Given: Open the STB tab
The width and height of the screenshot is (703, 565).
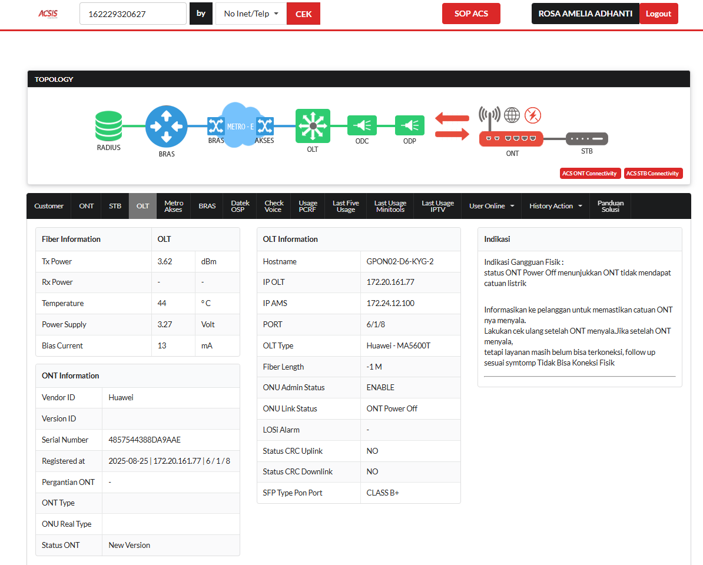Looking at the screenshot, I should (x=115, y=206).
